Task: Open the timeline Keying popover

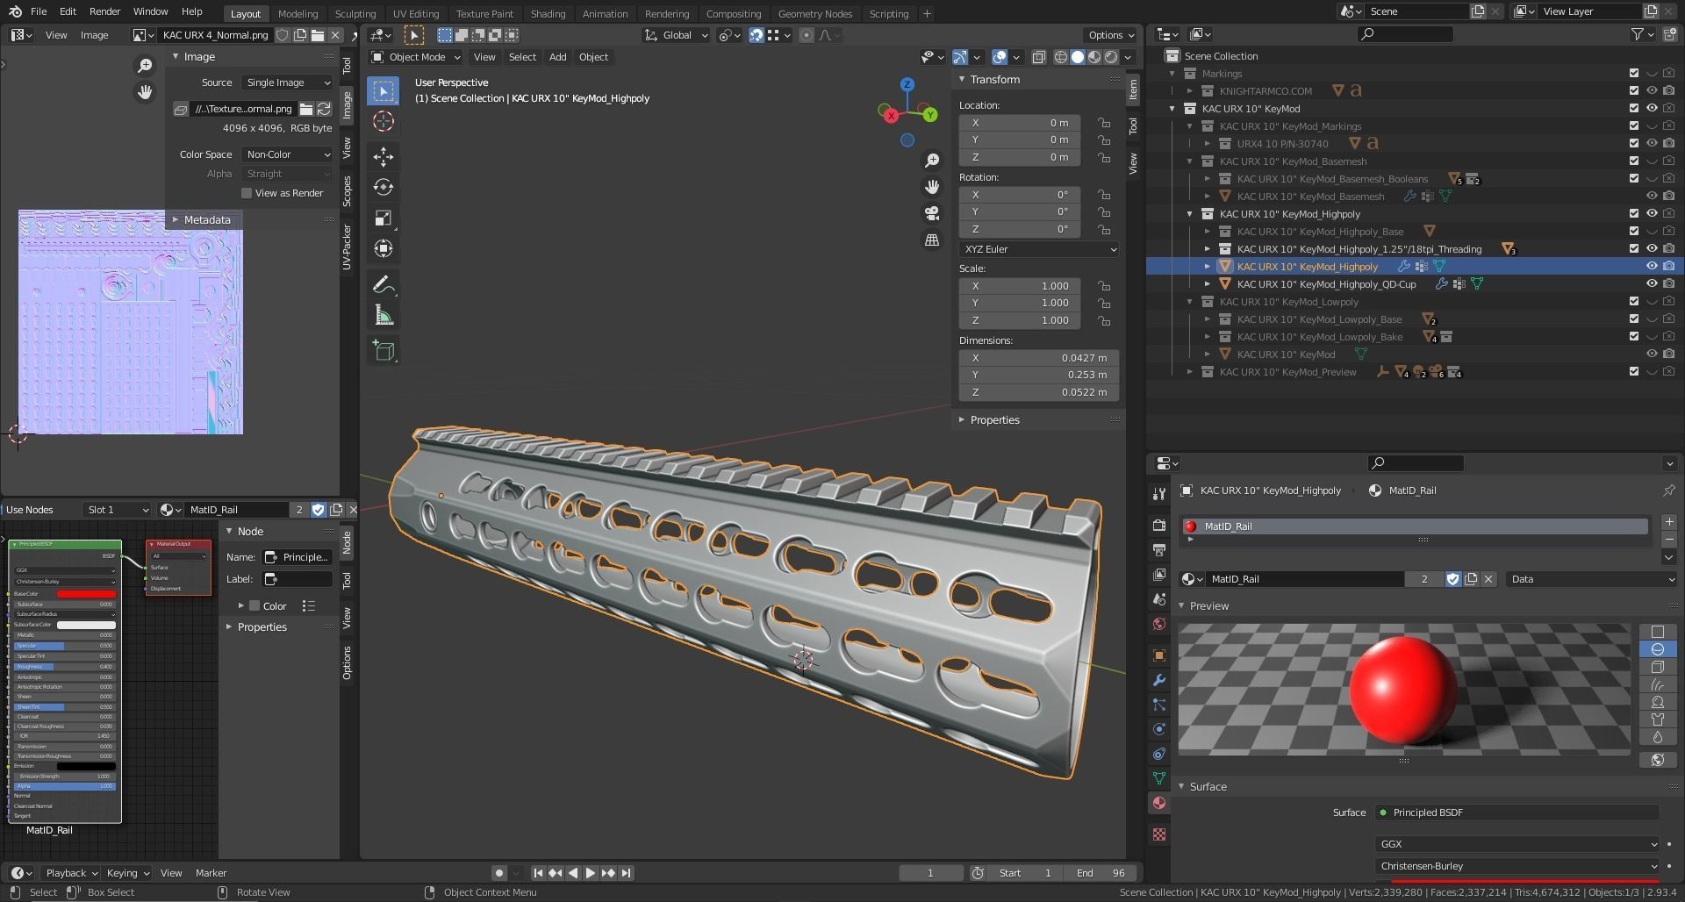Action: [127, 873]
